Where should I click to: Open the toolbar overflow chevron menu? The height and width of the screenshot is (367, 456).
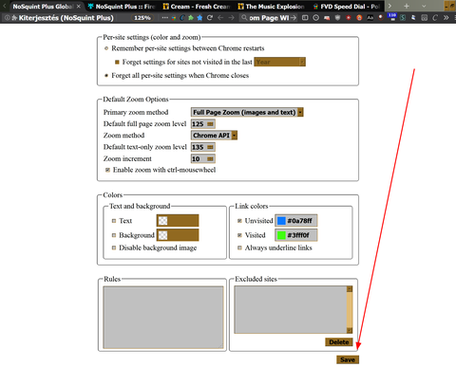(x=446, y=18)
